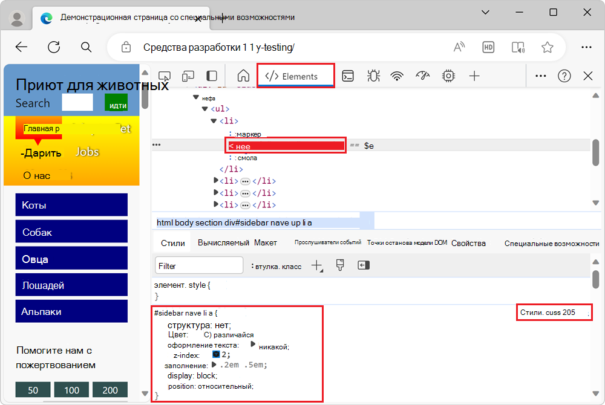This screenshot has width=605, height=405.
Task: Open DevTools customize ellipsis menu
Action: click(540, 76)
